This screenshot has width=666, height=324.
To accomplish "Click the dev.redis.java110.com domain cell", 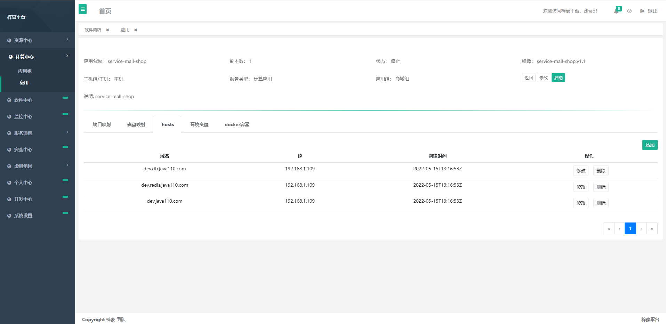I will 165,185.
